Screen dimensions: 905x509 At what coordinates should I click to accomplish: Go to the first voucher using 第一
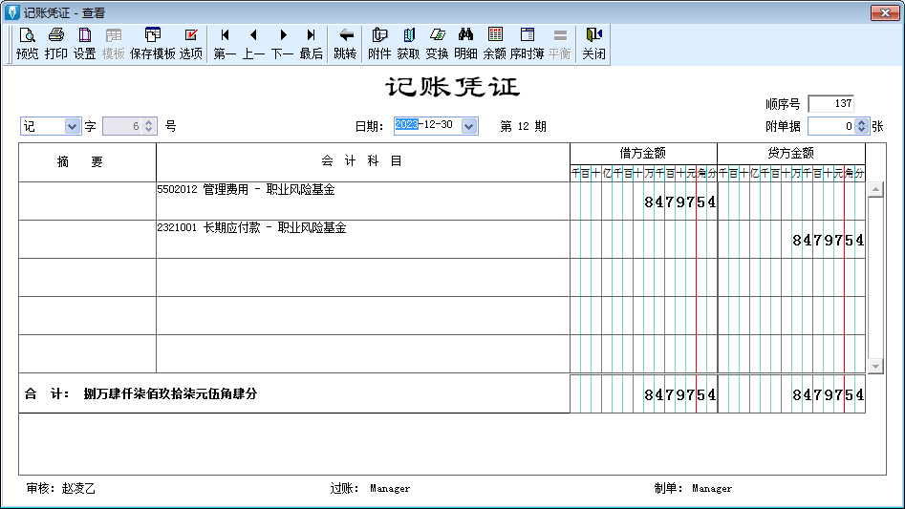click(x=225, y=43)
